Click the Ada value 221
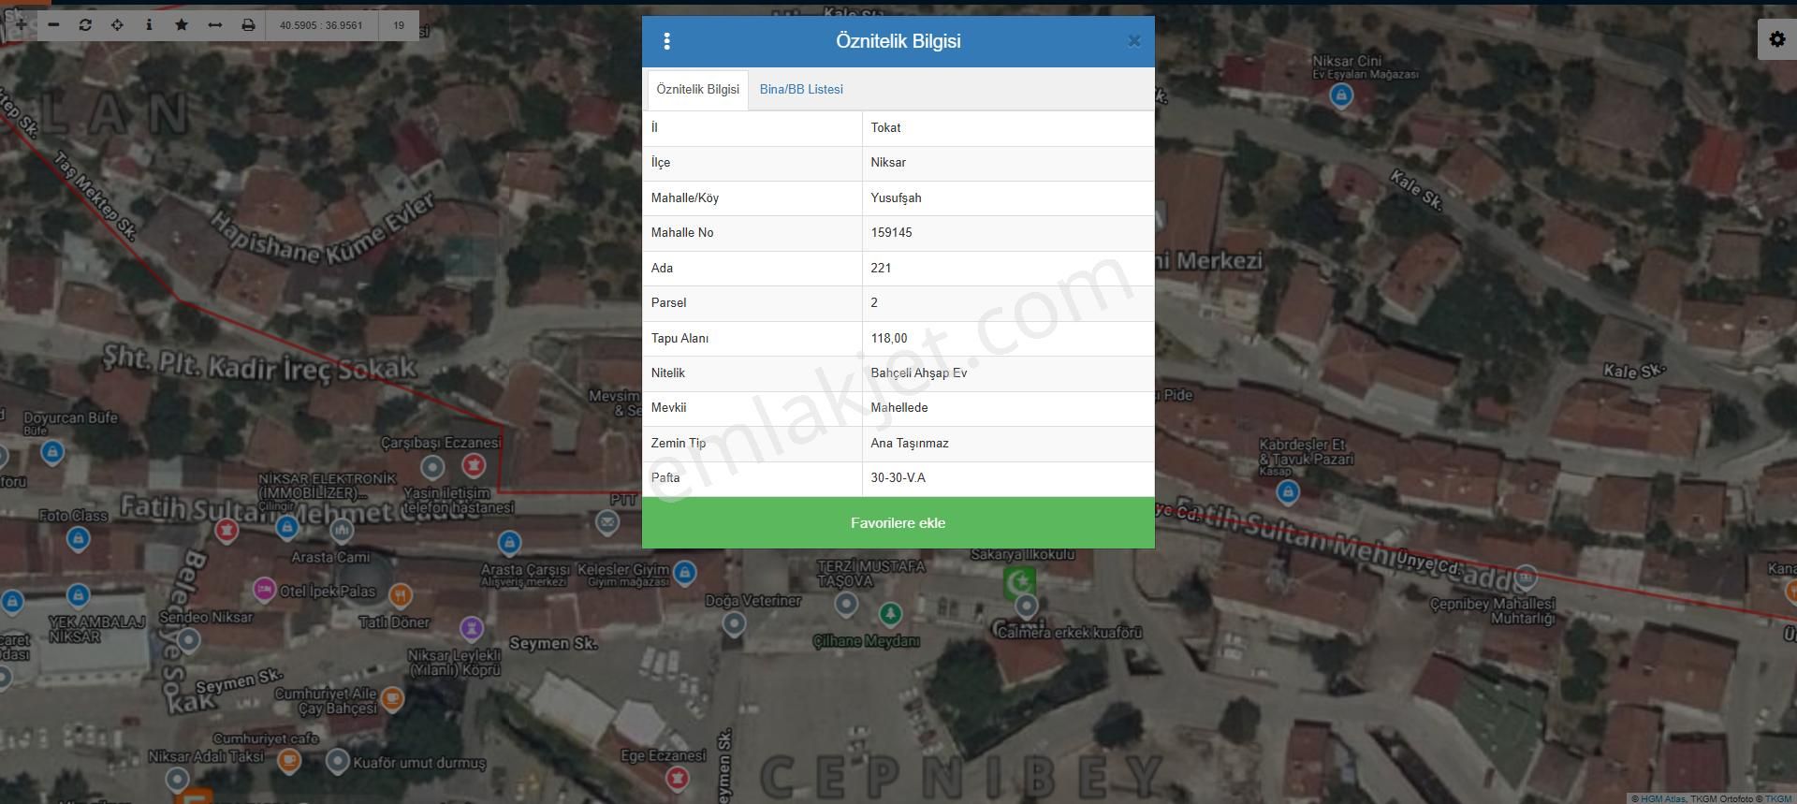The height and width of the screenshot is (804, 1797). [881, 268]
